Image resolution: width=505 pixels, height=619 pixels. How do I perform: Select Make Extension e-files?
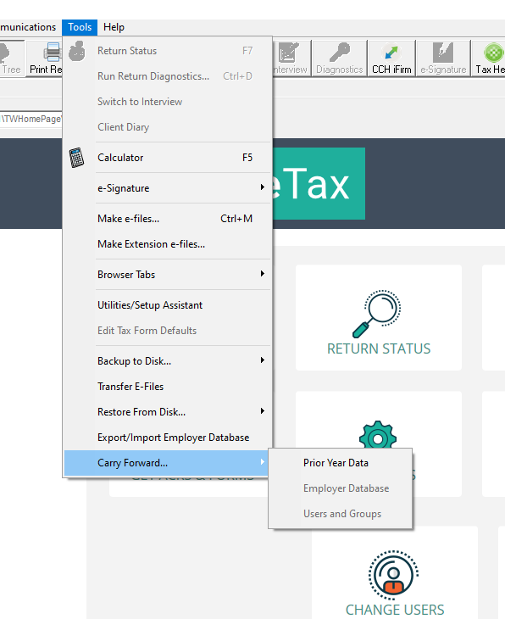[x=168, y=244]
